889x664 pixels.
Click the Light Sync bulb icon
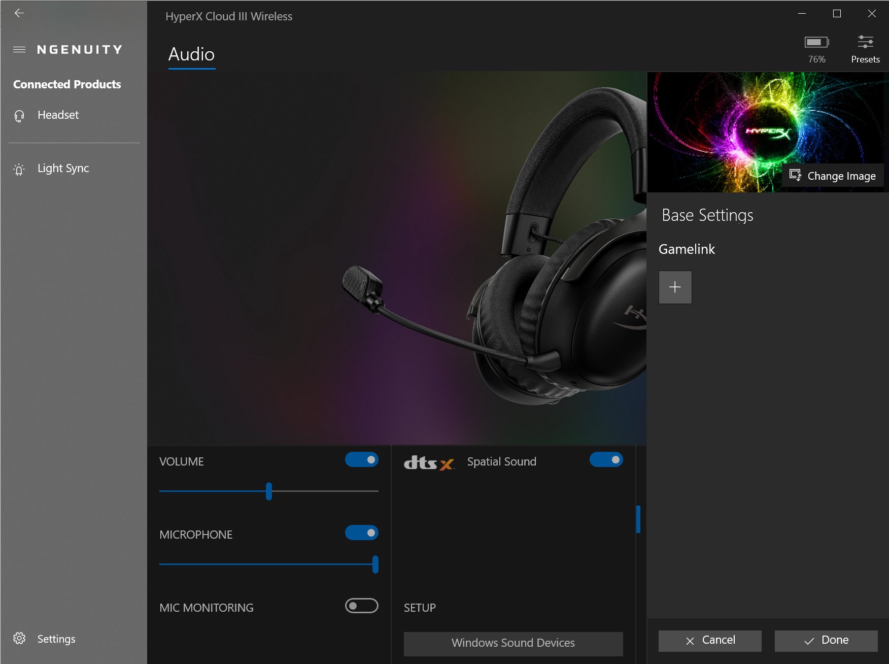coord(19,169)
